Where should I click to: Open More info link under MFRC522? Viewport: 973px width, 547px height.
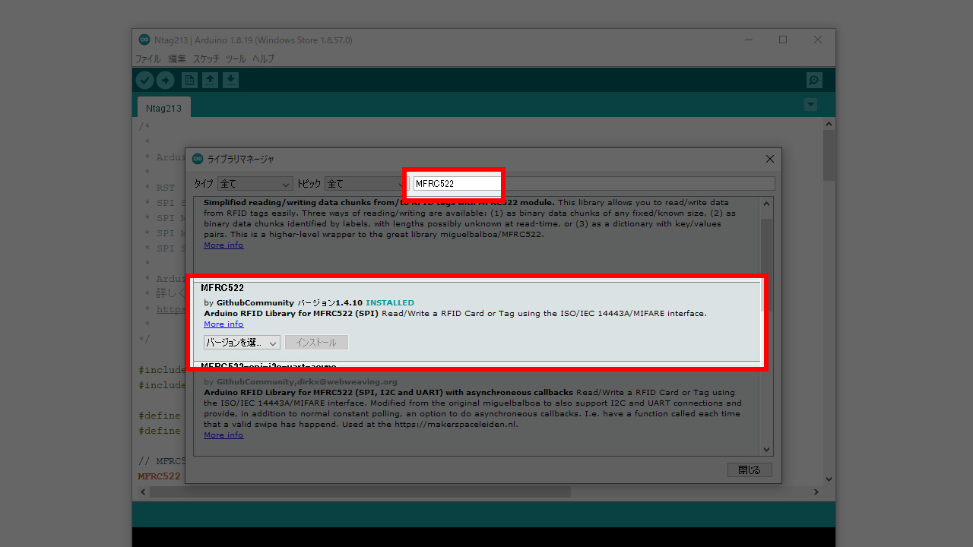(x=223, y=324)
